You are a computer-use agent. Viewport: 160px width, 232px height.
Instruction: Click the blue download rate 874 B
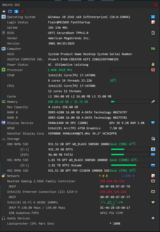click(x=128, y=176)
